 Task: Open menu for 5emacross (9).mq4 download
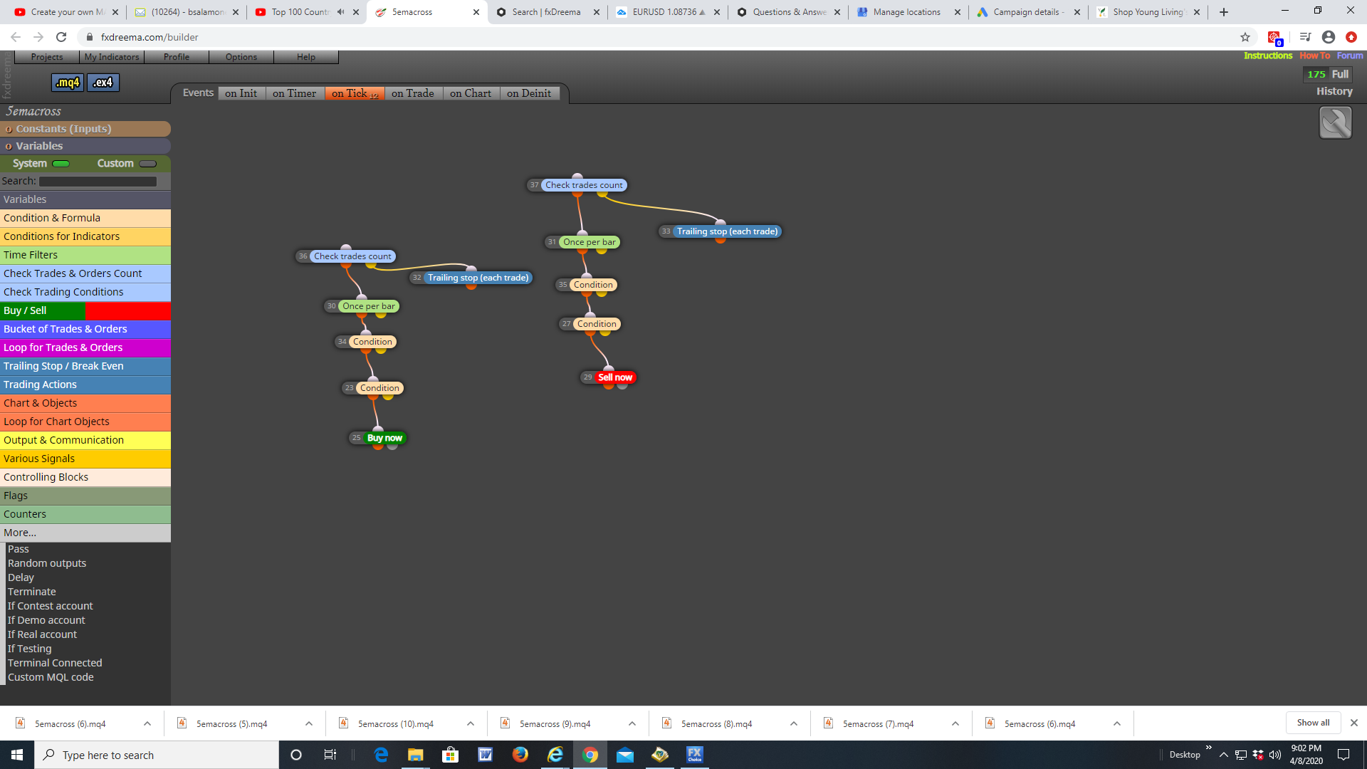pyautogui.click(x=632, y=723)
